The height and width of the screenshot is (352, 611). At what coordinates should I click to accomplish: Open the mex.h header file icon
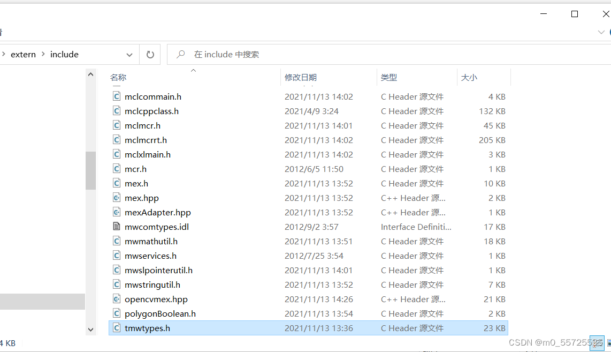tap(117, 183)
